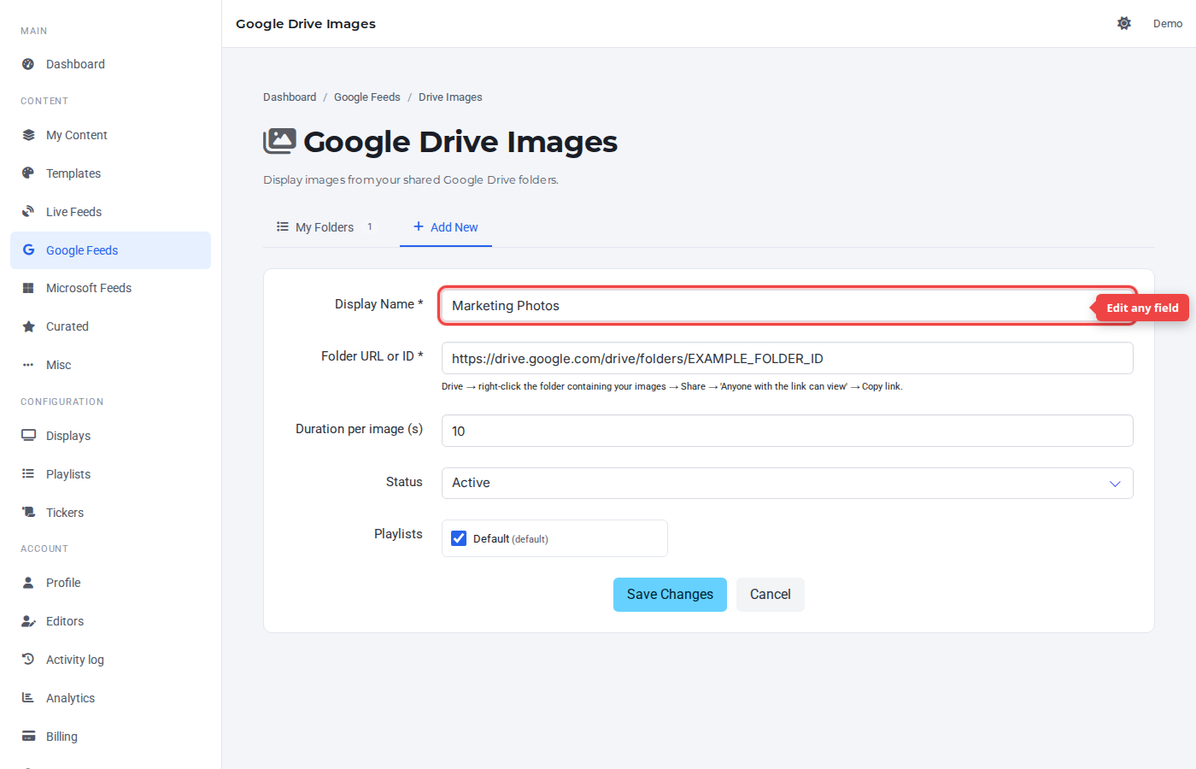1196x769 pixels.
Task: Click the Save Changes button
Action: pos(670,595)
